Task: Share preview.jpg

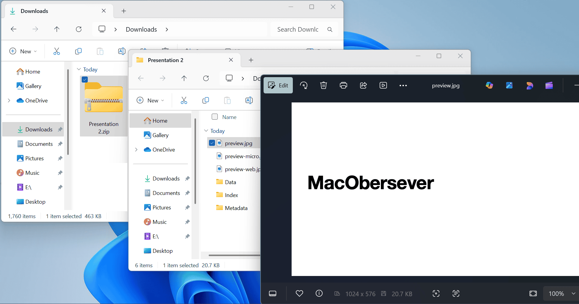Action: click(363, 85)
